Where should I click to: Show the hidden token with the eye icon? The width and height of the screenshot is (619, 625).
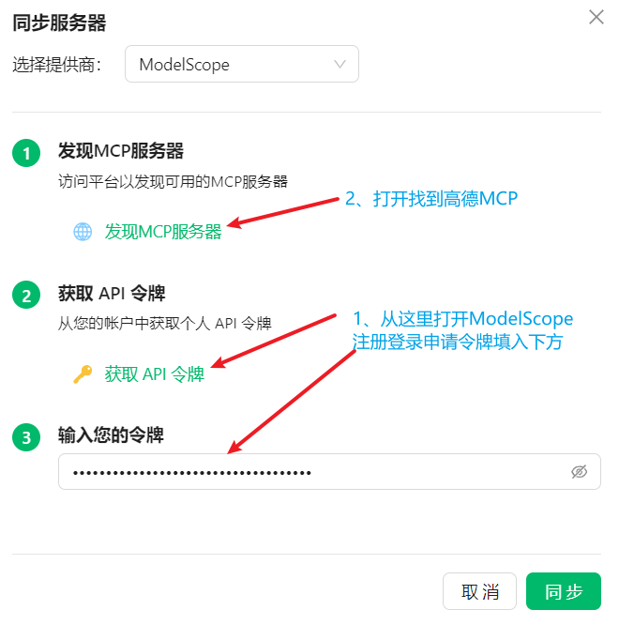[x=579, y=471]
